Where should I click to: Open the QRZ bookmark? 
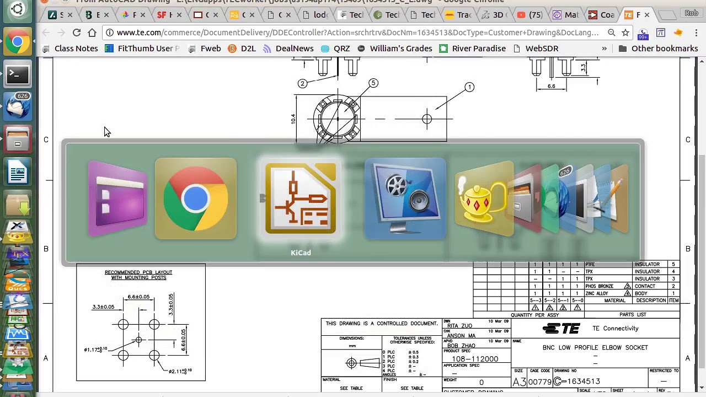(x=335, y=49)
